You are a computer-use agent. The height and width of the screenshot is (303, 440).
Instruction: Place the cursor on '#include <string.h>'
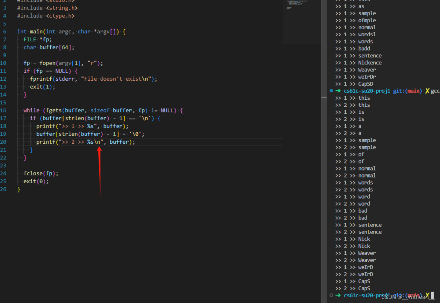47,8
